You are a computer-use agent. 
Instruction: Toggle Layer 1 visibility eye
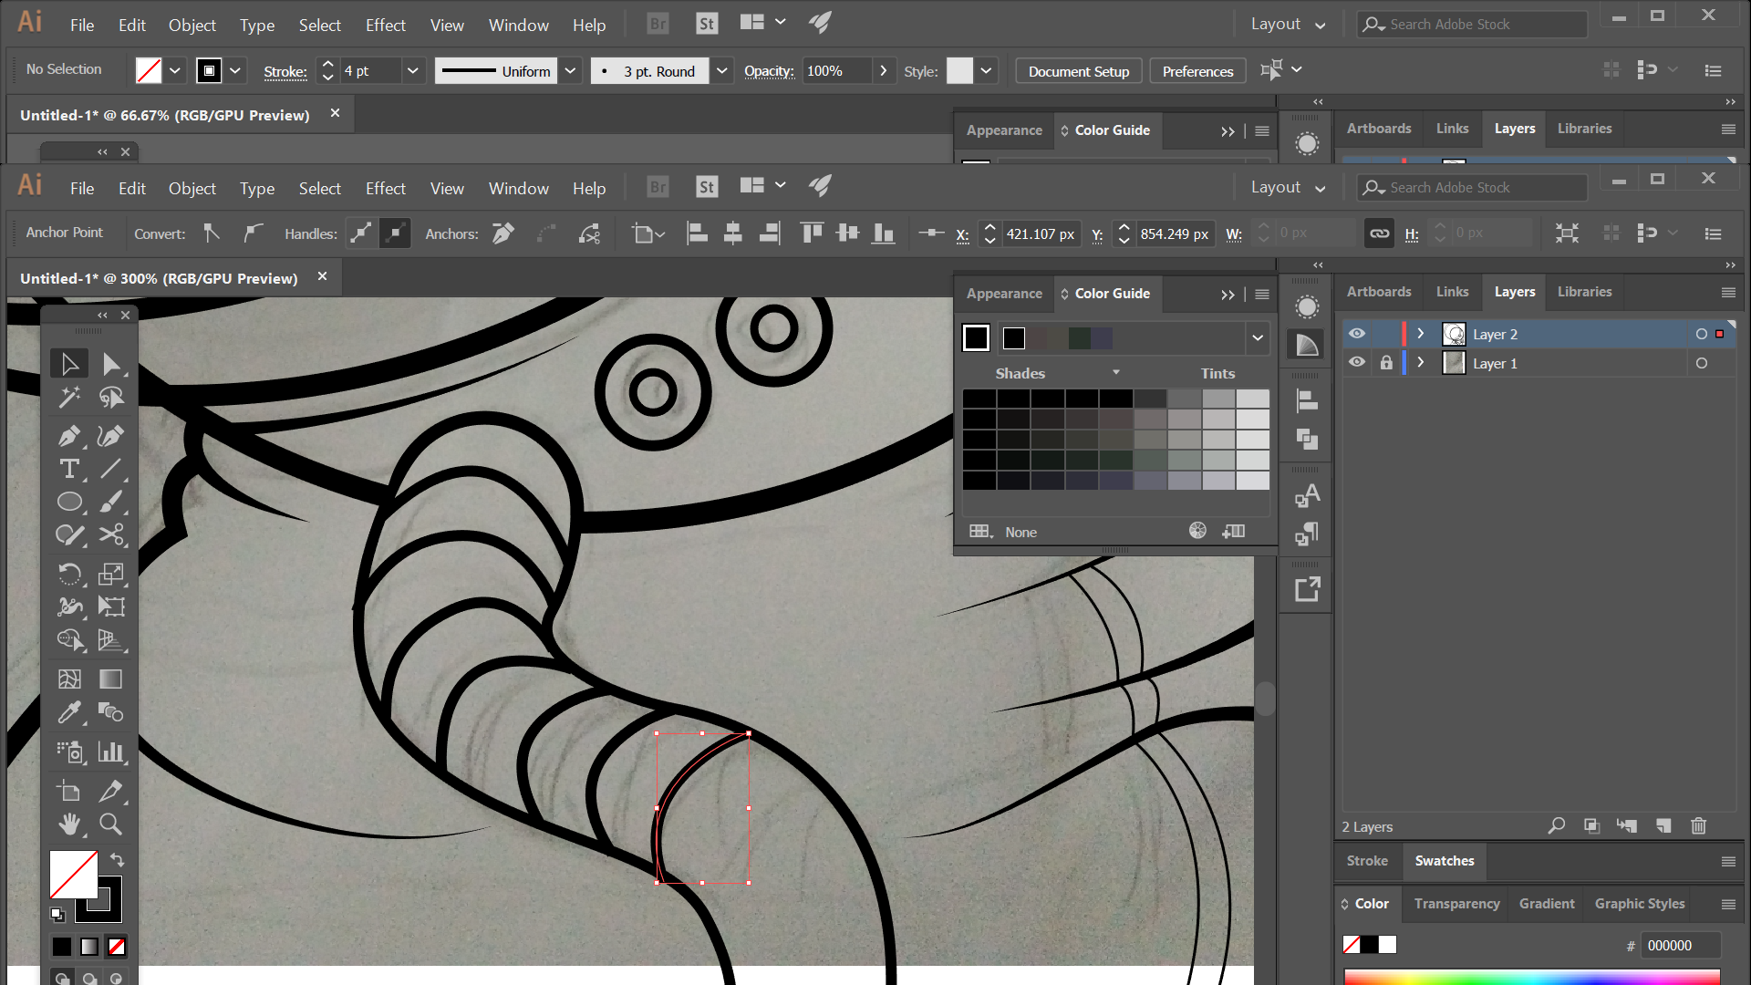(1357, 363)
